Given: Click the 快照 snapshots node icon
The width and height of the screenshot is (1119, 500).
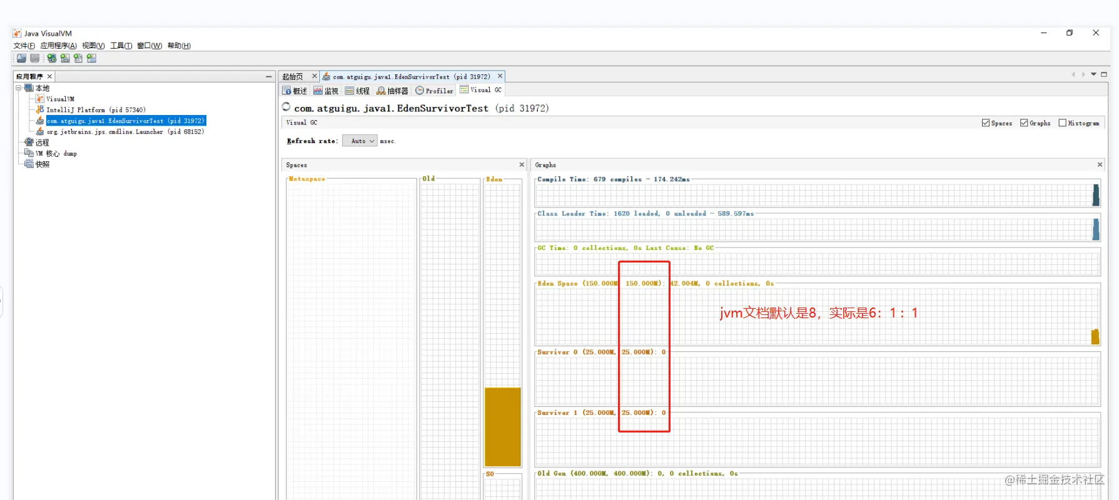Looking at the screenshot, I should (x=29, y=164).
